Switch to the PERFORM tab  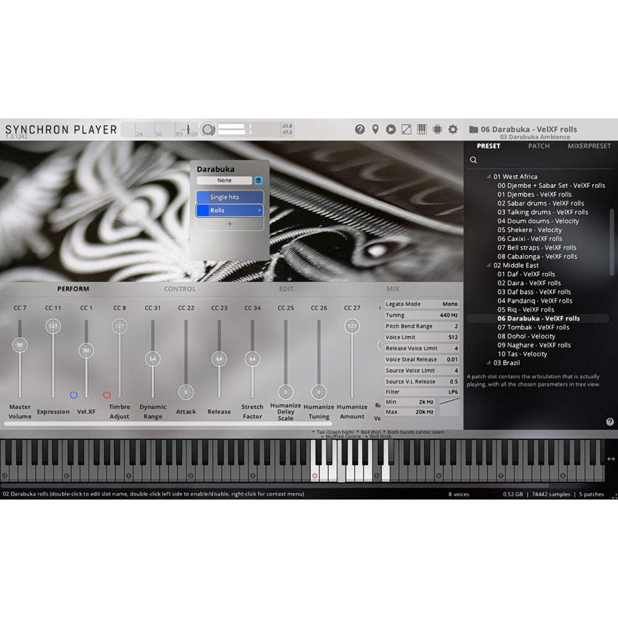tap(74, 289)
